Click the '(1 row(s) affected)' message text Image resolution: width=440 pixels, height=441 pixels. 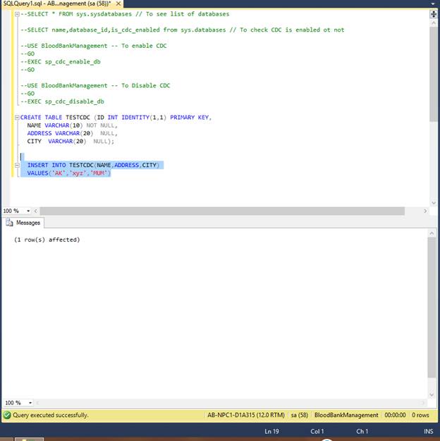(x=47, y=240)
